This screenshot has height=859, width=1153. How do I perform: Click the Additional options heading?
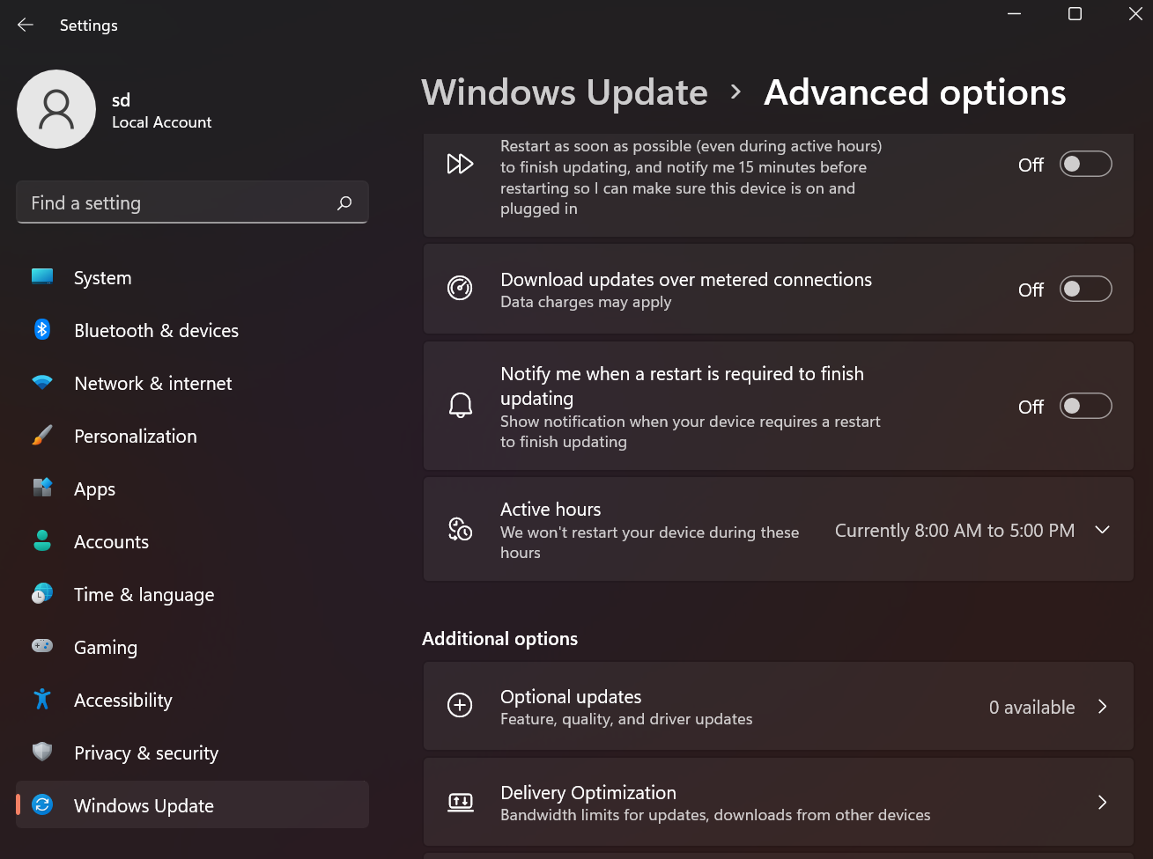(499, 639)
